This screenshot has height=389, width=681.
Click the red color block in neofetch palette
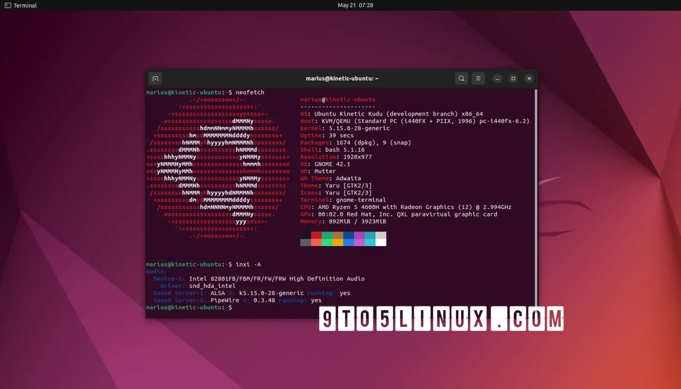click(316, 235)
